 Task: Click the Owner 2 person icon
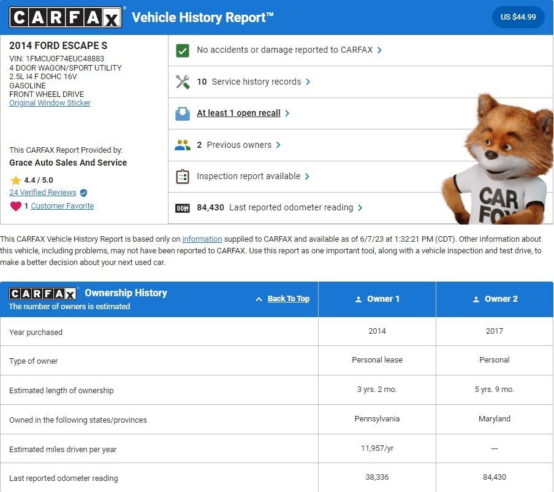[476, 299]
